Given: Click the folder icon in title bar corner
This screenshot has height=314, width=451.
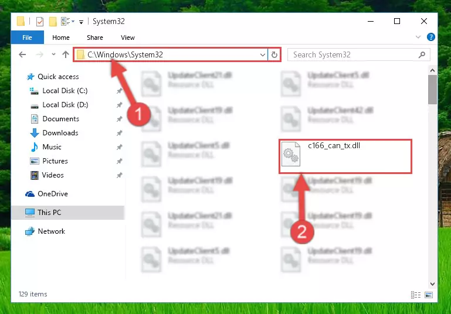Looking at the screenshot, I should pos(21,22).
